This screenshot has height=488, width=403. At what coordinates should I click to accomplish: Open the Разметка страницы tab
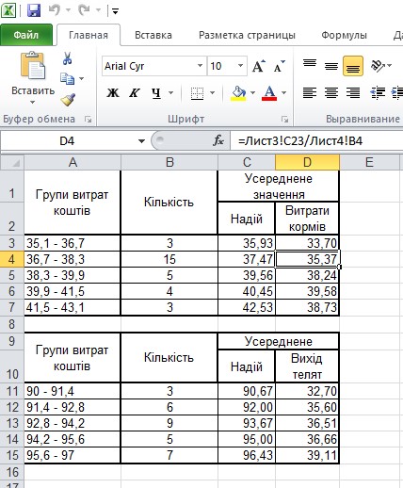pos(247,35)
